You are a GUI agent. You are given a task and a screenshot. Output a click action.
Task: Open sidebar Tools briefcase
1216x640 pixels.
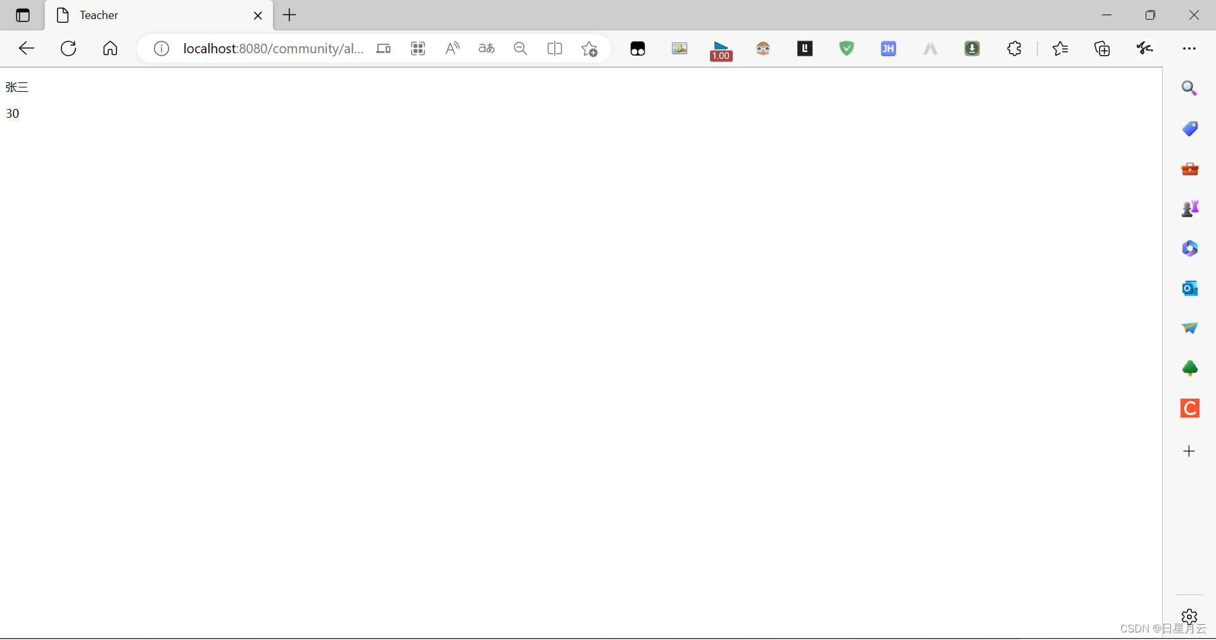pyautogui.click(x=1189, y=169)
